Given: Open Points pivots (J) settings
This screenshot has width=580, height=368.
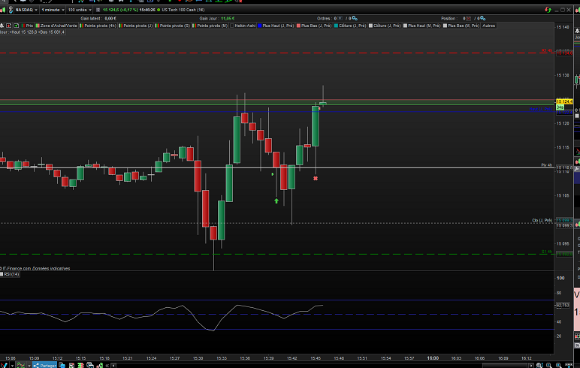Looking at the screenshot, I should point(135,26).
